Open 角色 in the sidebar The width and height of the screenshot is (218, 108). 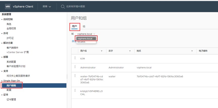(9, 24)
